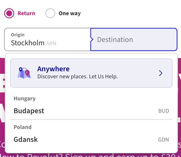Viewport: 181px width, 157px height.
Task: Click the map pin icon beside Anywhere
Action: point(24,73)
